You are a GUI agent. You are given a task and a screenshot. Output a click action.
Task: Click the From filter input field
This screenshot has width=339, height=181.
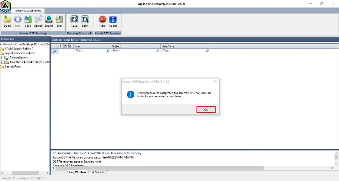tap(90, 50)
